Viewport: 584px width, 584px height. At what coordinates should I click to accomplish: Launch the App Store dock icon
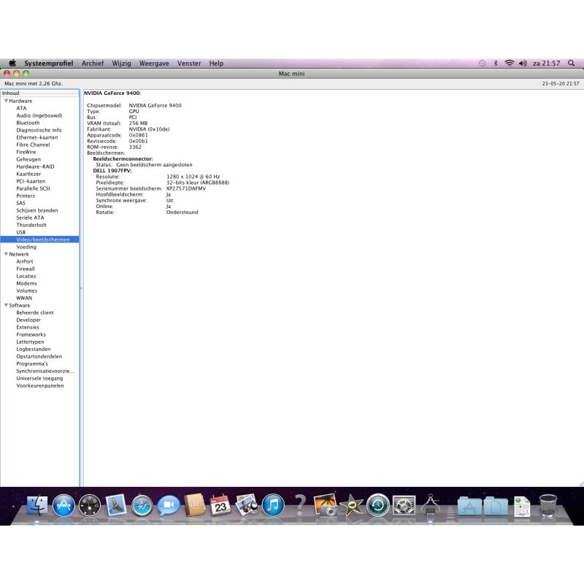click(x=64, y=505)
